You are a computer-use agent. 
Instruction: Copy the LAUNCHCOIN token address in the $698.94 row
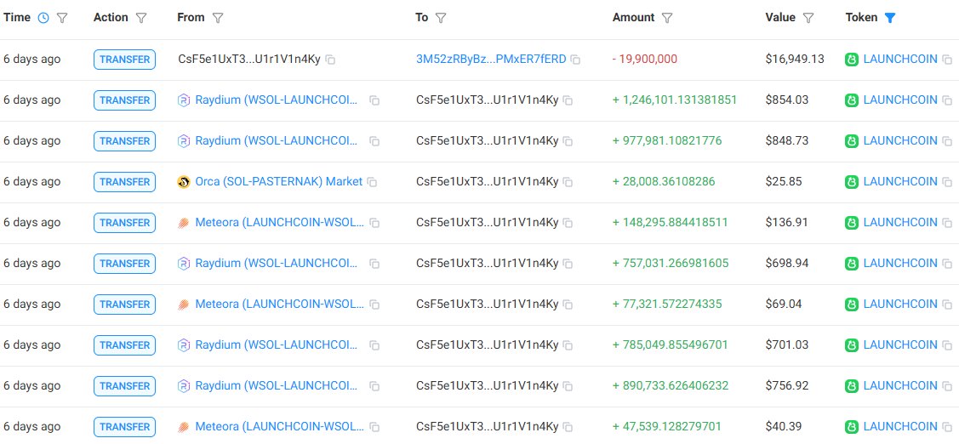(x=947, y=264)
